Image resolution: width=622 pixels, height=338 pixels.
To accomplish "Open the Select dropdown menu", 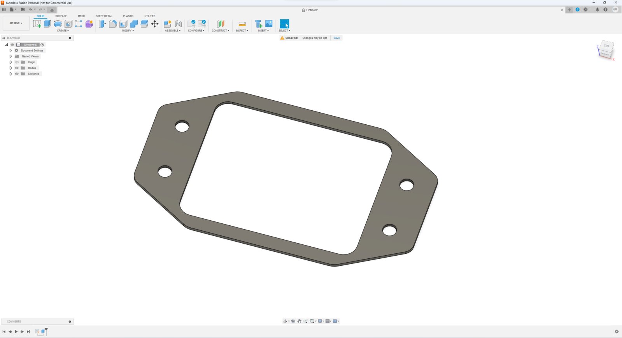I will coord(284,30).
